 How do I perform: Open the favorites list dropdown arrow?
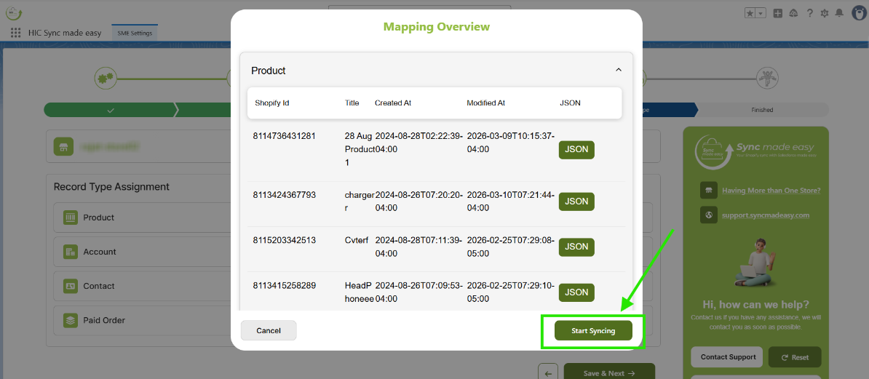(761, 13)
